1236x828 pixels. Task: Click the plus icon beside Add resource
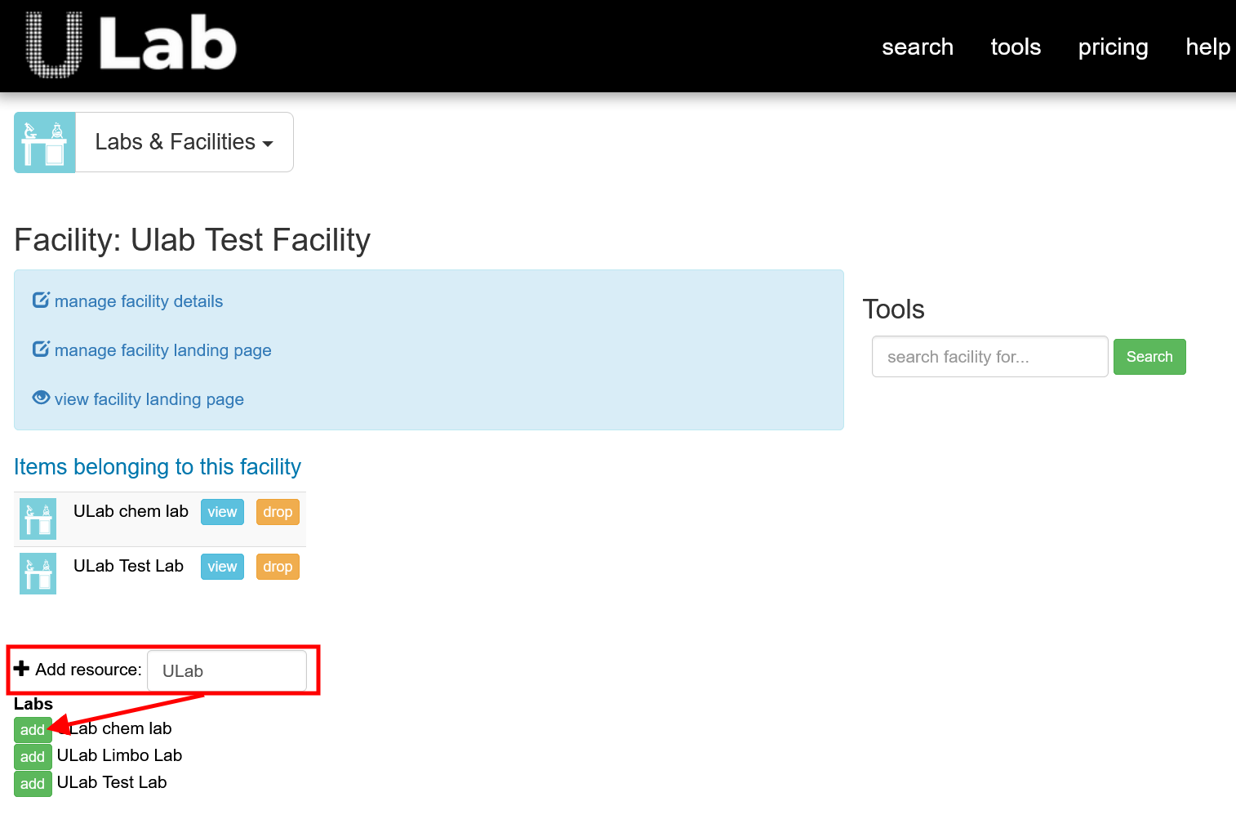(x=24, y=669)
